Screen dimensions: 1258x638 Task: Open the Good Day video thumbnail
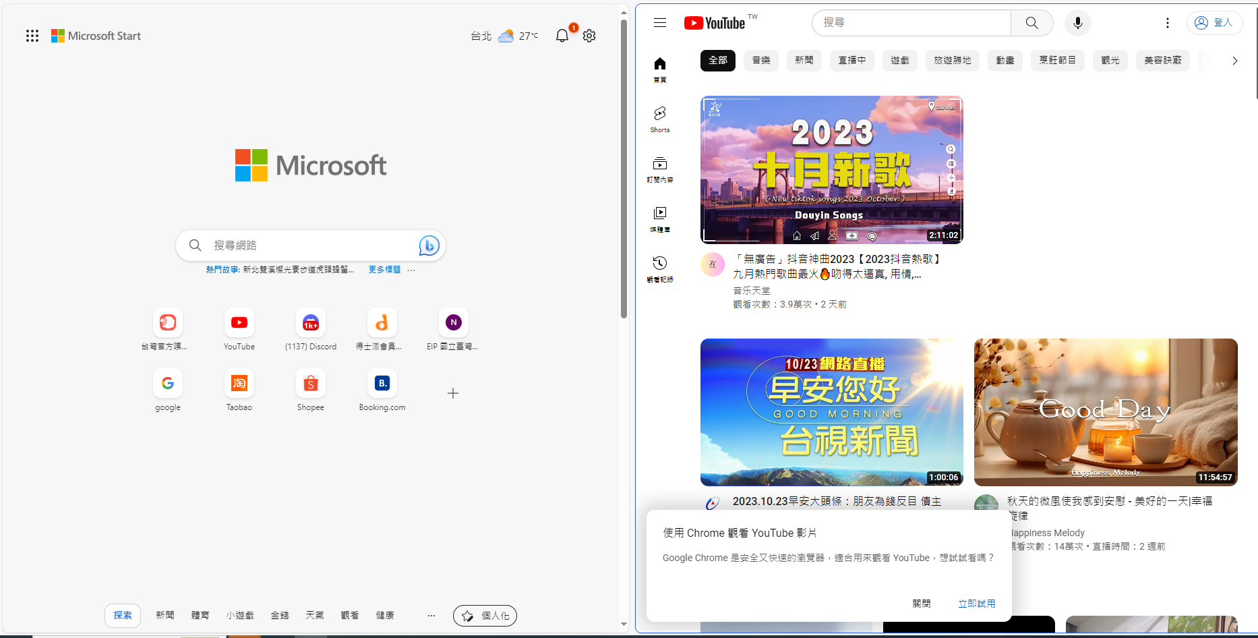pyautogui.click(x=1106, y=412)
